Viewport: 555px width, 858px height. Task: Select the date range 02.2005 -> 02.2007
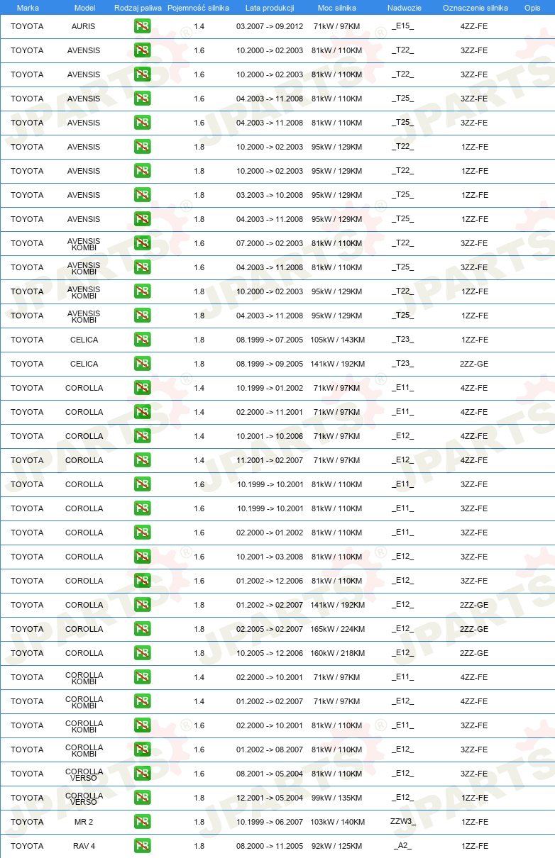pos(270,629)
